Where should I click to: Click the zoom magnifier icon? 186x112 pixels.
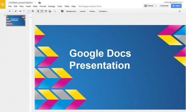click(33, 11)
